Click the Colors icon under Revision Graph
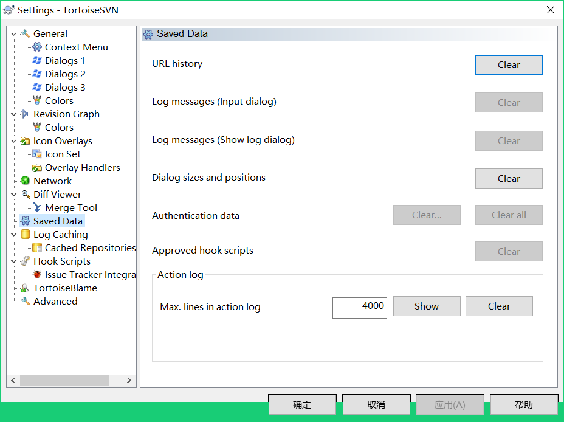This screenshot has width=564, height=422. click(37, 127)
